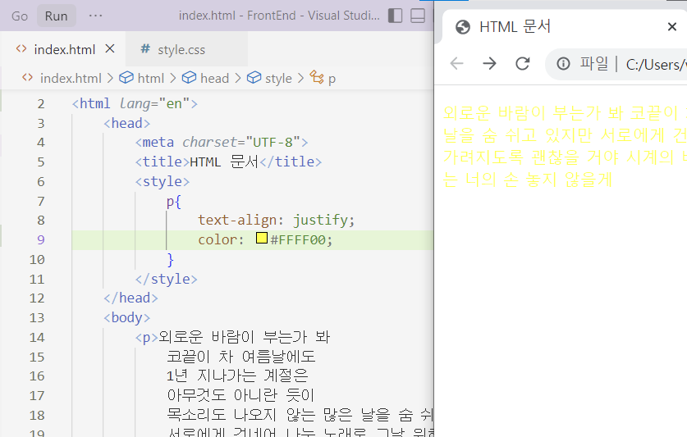Click the #FFFF00 color value text
The width and height of the screenshot is (687, 437).
pyautogui.click(x=298, y=240)
